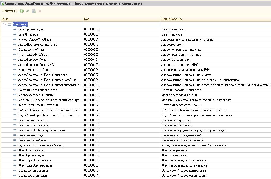This screenshot has height=179, width=271.
Task: Click the description 'Телефон физ.лица служебный'
Action: click(x=182, y=140)
